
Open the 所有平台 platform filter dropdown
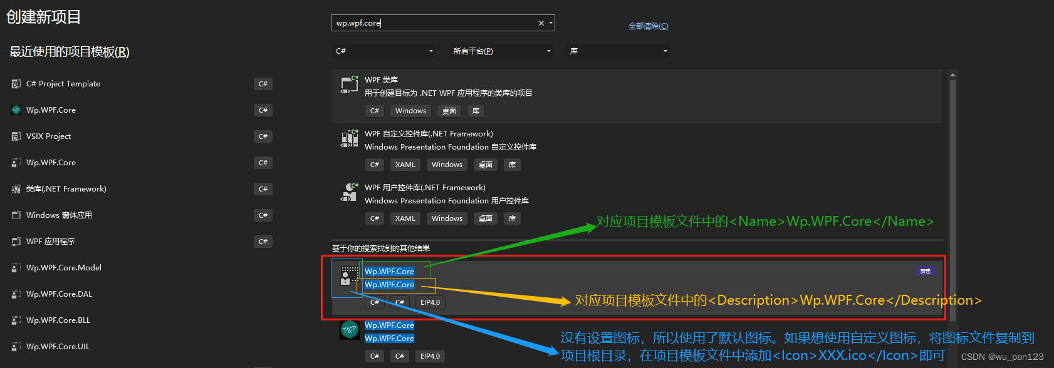click(502, 51)
